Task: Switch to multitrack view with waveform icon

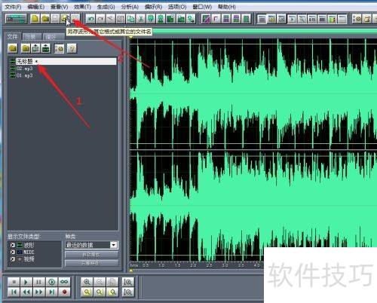Action: [17, 19]
